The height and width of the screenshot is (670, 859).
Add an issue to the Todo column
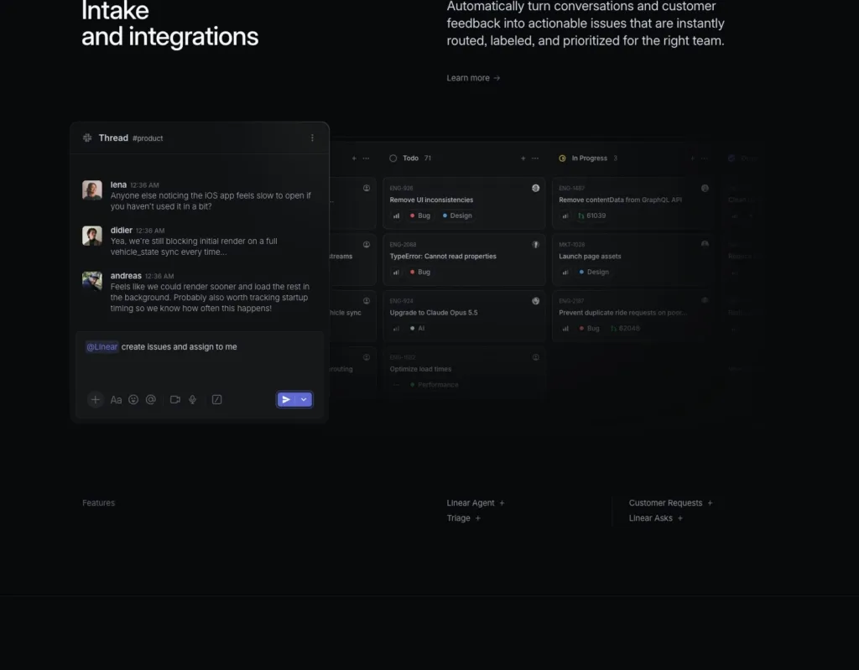(x=523, y=158)
